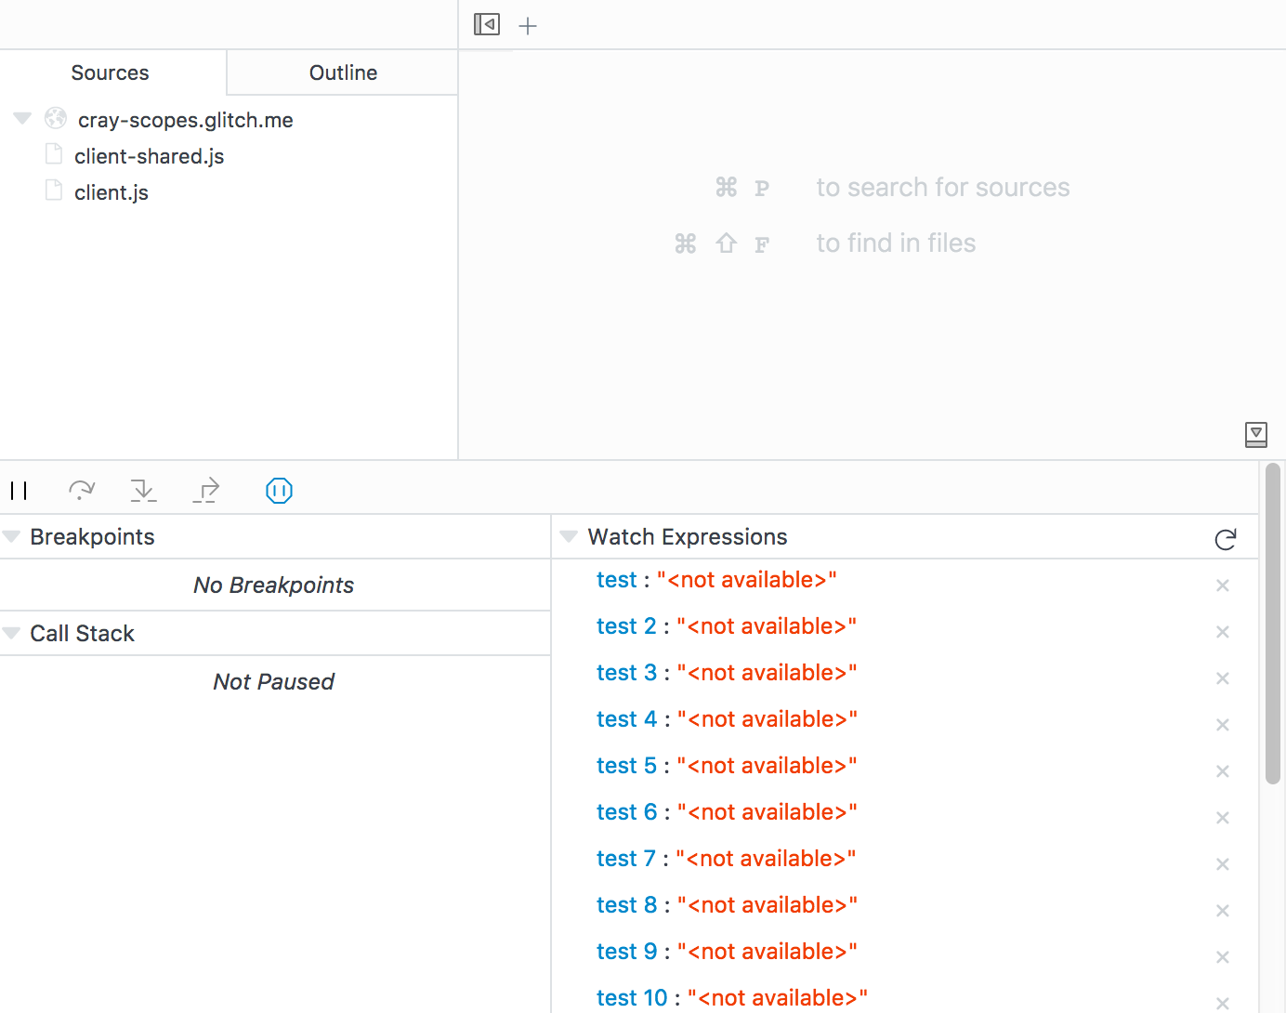This screenshot has height=1013, width=1286.
Task: Switch to the Sources tab
Action: tap(112, 72)
